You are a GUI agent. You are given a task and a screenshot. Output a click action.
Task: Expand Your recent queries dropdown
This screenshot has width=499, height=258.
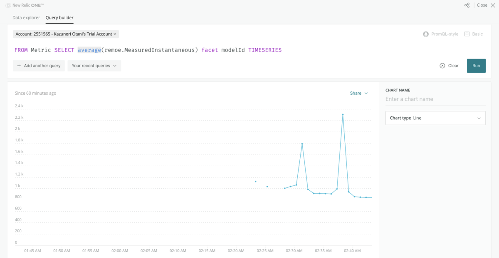pos(94,66)
